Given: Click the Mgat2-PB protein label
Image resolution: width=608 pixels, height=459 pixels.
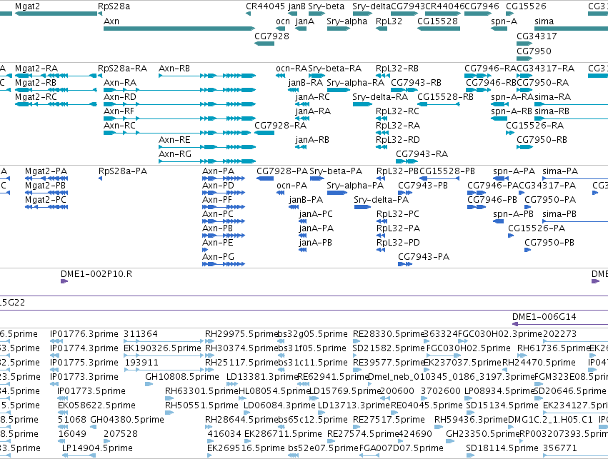Looking at the screenshot, I should pyautogui.click(x=45, y=186).
